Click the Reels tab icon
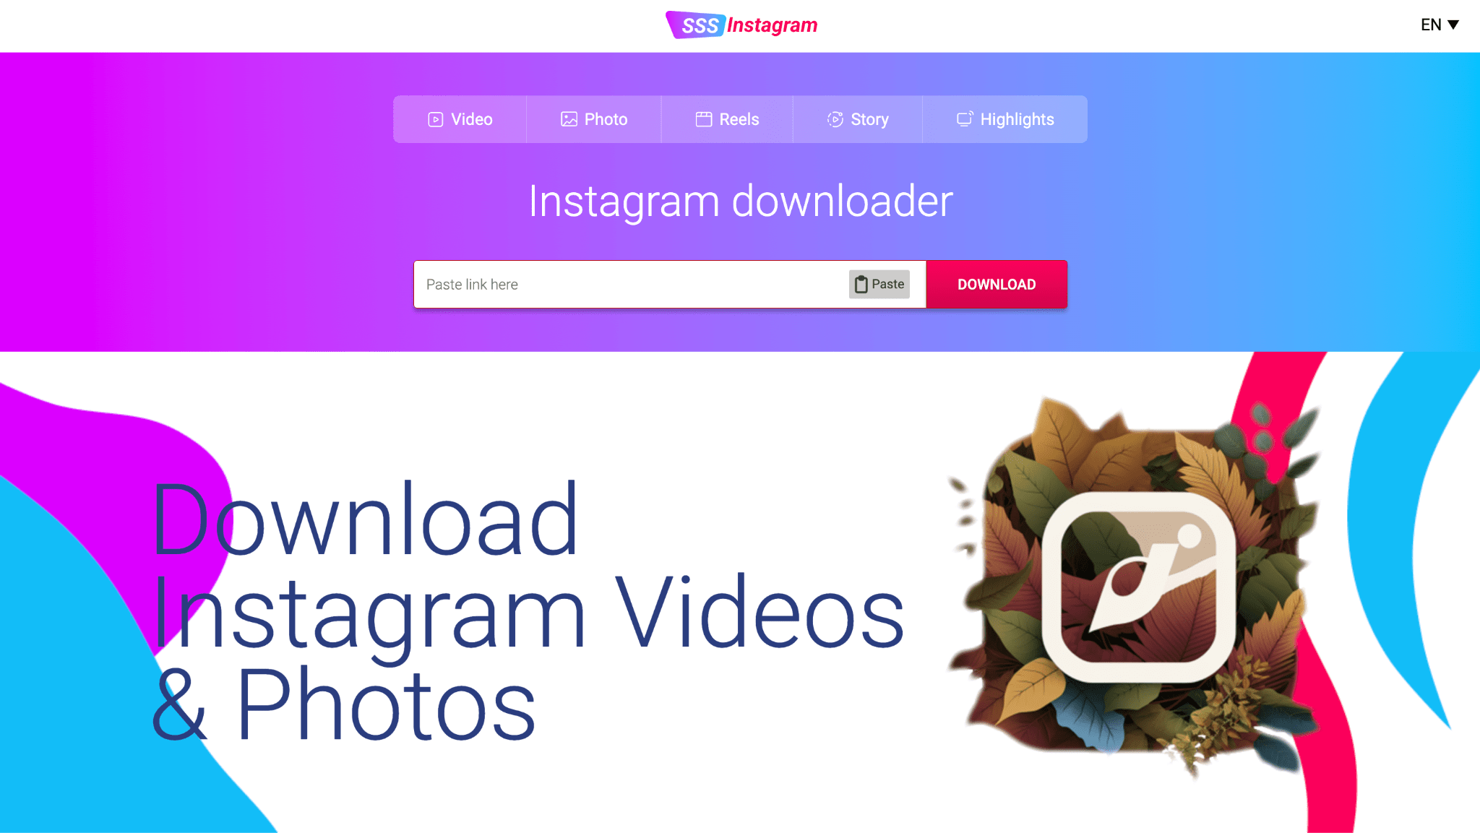 click(703, 119)
